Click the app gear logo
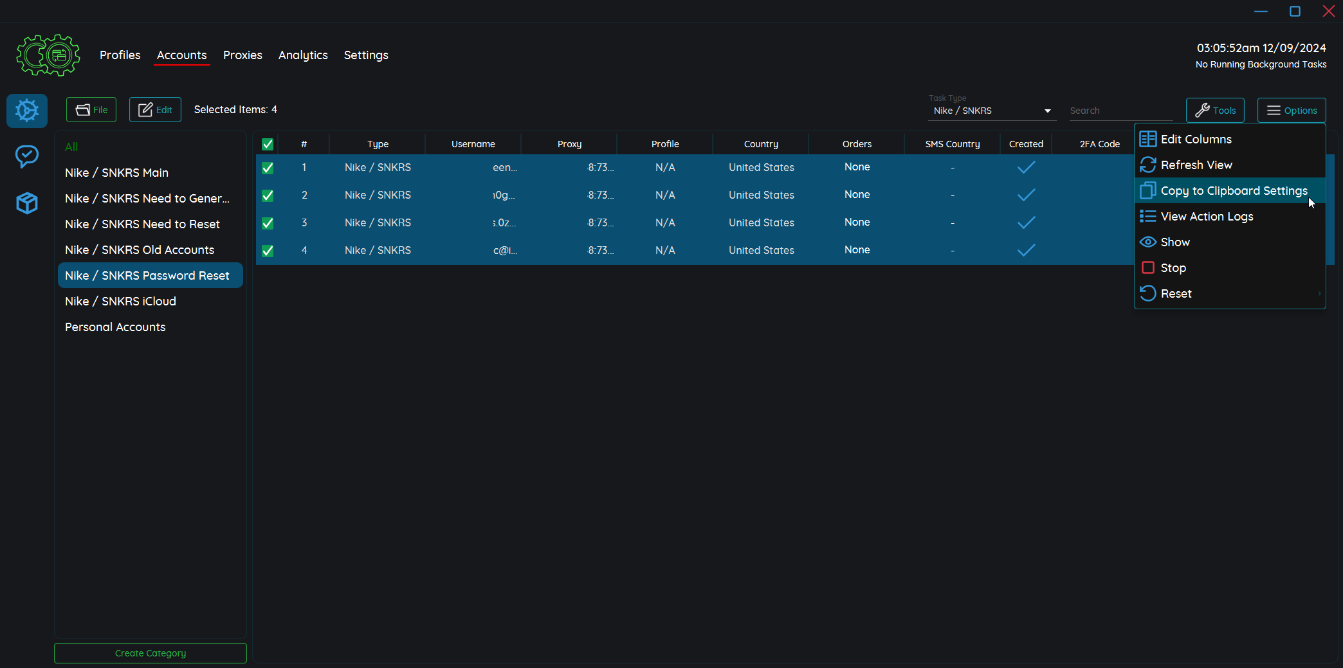1343x668 pixels. coord(48,55)
